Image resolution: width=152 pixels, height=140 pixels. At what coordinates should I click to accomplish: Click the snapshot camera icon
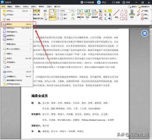(x=45, y=11)
